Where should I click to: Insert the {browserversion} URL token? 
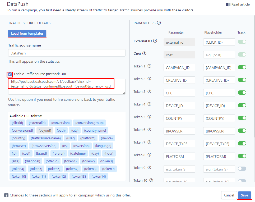[44, 146]
